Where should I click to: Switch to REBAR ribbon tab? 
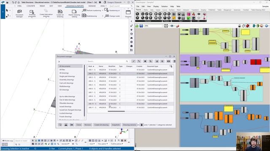click(x=42, y=6)
